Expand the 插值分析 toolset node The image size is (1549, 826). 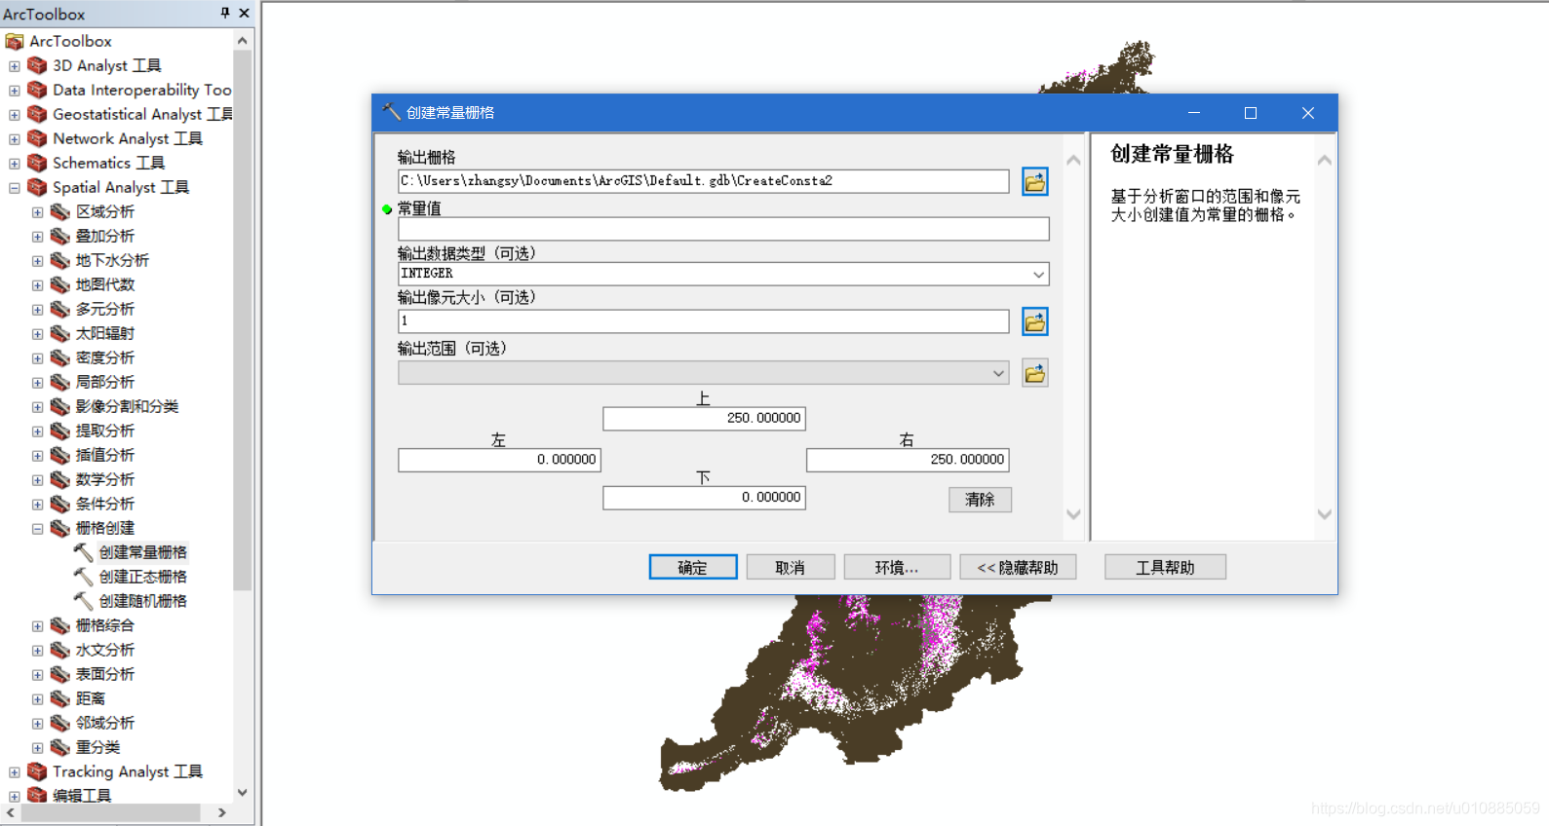click(x=37, y=456)
